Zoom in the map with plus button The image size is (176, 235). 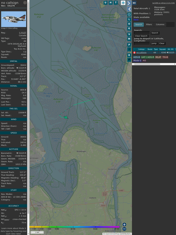[124, 224]
